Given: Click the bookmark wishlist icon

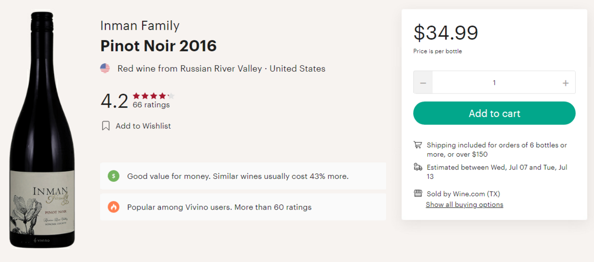Looking at the screenshot, I should click(x=105, y=126).
